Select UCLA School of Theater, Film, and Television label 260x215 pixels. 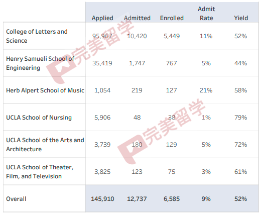(x=40, y=172)
